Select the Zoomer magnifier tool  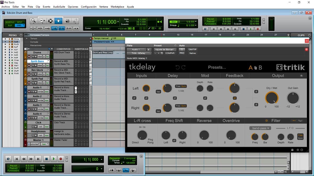[33, 21]
